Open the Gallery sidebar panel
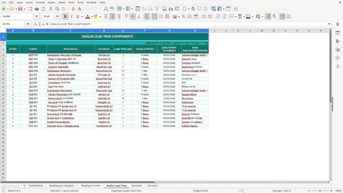This screenshot has width=343, height=193. point(338,50)
